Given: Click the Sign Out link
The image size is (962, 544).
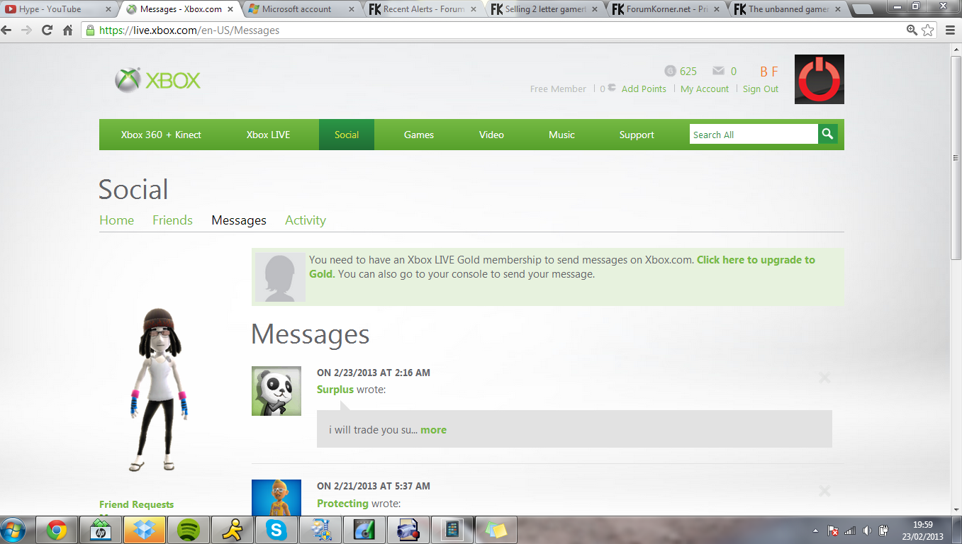Looking at the screenshot, I should tap(761, 89).
